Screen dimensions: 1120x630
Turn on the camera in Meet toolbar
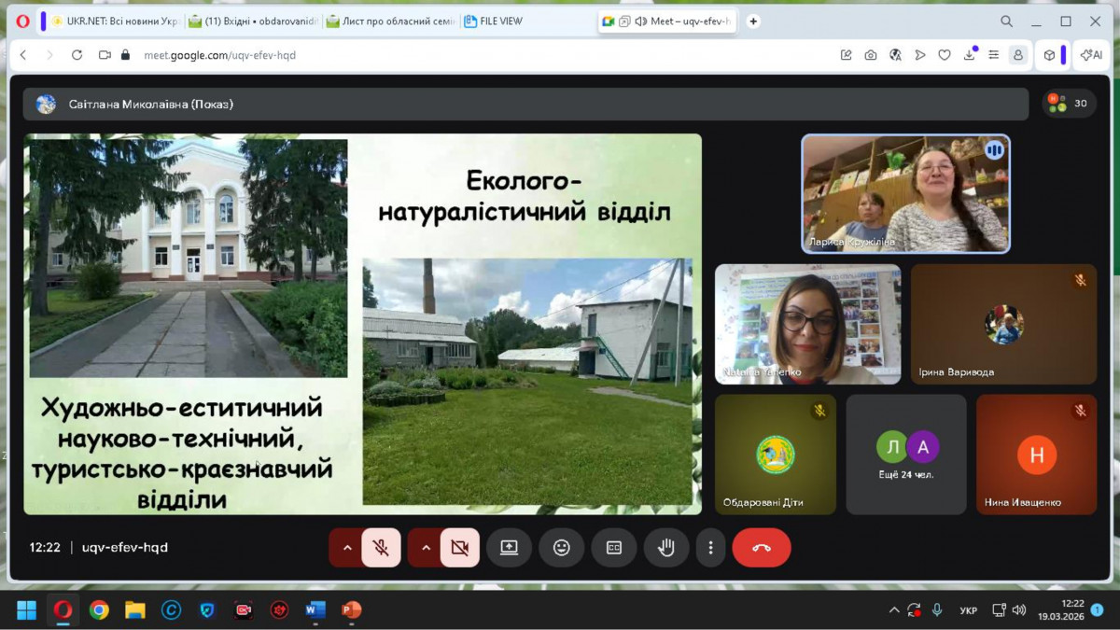pos(459,548)
